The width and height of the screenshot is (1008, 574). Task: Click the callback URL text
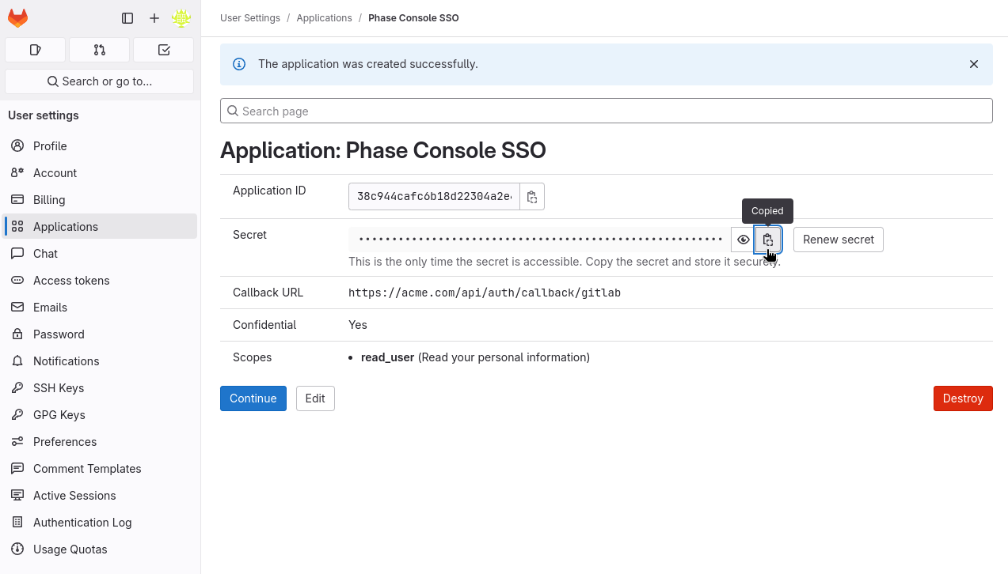[485, 293]
